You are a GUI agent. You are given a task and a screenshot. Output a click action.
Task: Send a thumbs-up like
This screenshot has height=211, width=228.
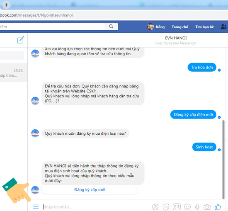pos(218,206)
